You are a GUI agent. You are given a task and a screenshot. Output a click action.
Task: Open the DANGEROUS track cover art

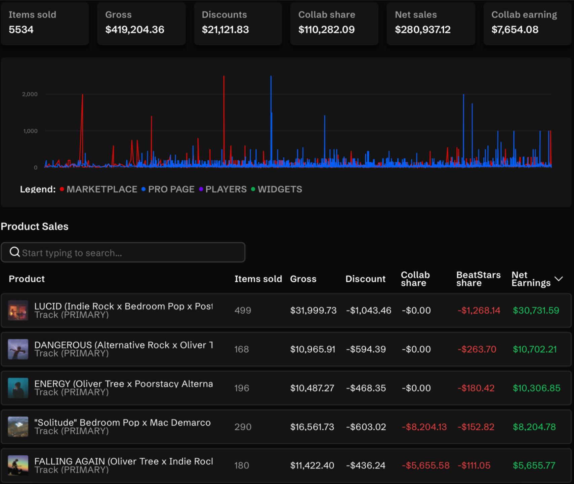(18, 349)
